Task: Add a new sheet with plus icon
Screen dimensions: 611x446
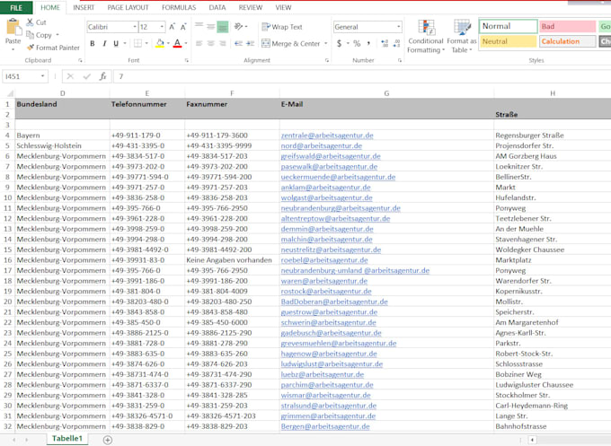Action: click(x=108, y=440)
